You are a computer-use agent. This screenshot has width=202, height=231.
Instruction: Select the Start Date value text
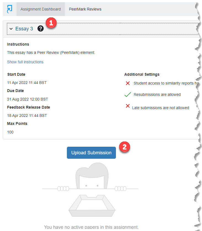tap(27, 83)
